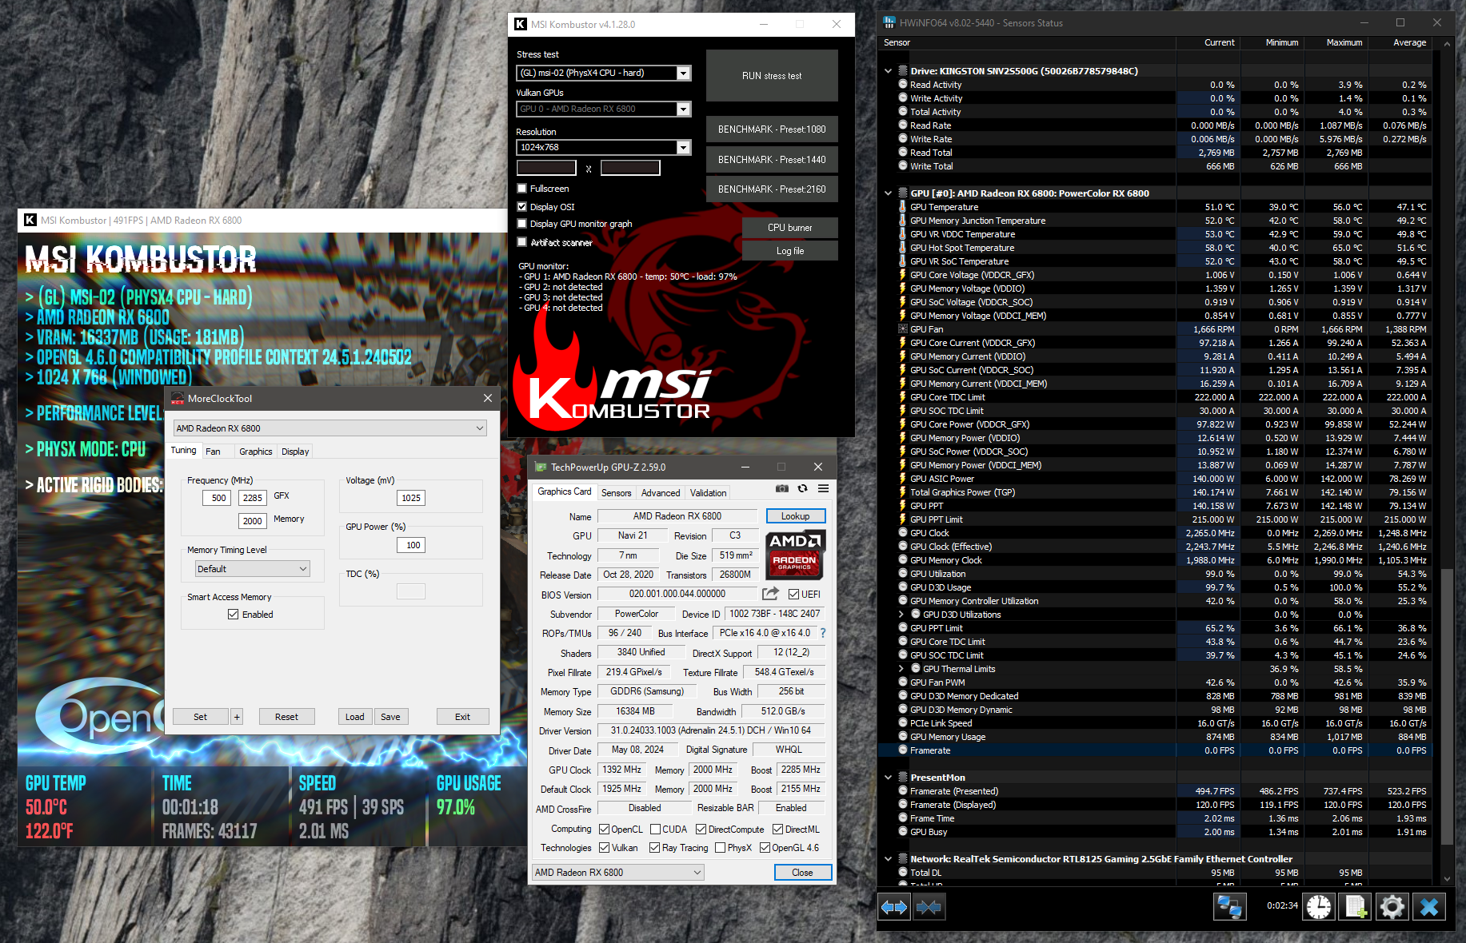Expand the GPU Thermal Limits row
Image resolution: width=1466 pixels, height=943 pixels.
(901, 669)
